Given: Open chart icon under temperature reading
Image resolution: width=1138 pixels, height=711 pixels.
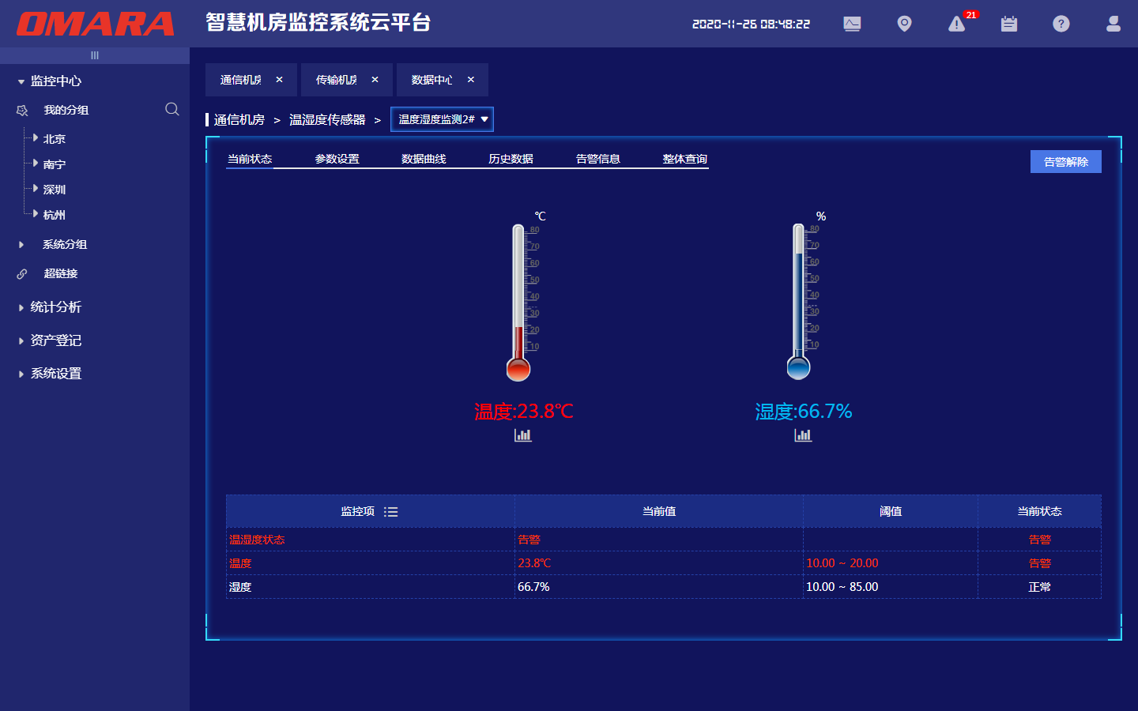Looking at the screenshot, I should 522,435.
